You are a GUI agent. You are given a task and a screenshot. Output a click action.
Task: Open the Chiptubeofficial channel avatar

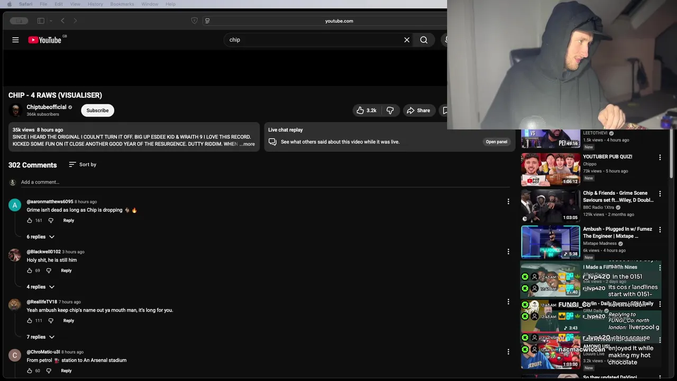[15, 110]
